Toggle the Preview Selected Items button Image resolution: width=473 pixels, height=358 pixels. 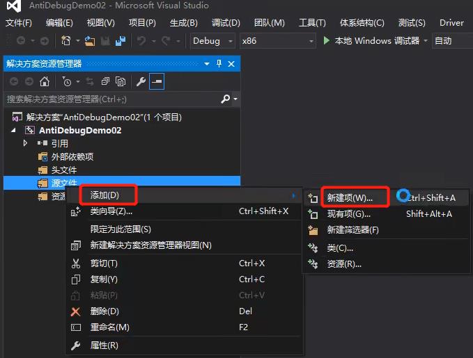[157, 81]
